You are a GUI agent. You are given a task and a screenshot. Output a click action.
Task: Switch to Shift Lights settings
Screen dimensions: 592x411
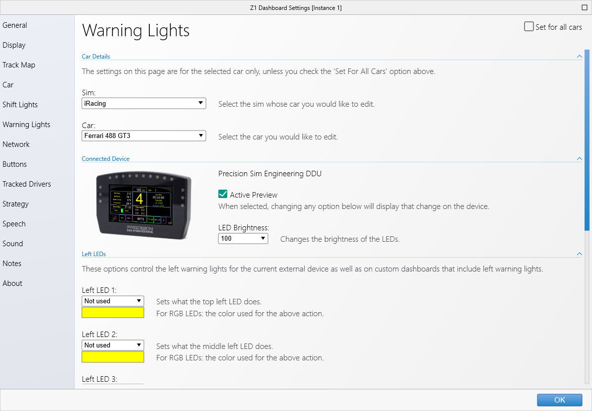click(x=20, y=105)
